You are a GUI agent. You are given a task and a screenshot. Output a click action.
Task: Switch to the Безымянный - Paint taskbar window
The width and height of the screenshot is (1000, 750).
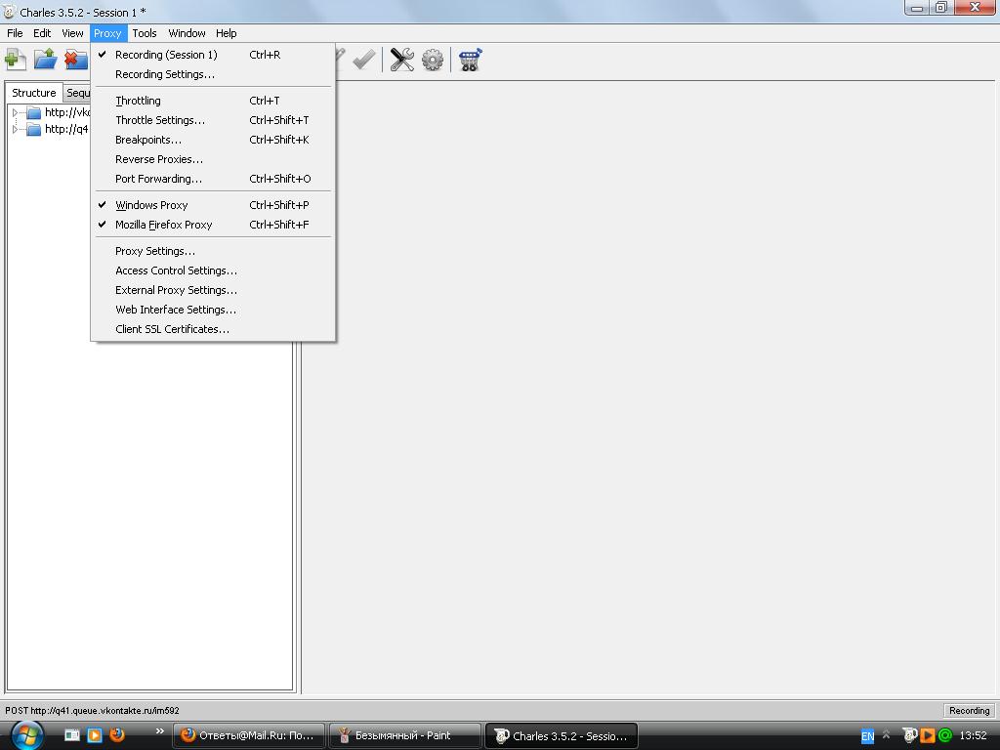click(405, 735)
